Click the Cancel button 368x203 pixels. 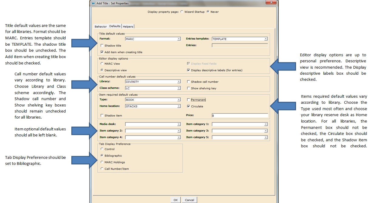click(189, 200)
